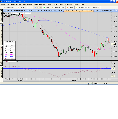Click the highlighted indicator value label at the blue line
This screenshot has height=119, width=118.
[x=113, y=68]
